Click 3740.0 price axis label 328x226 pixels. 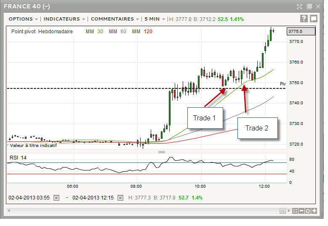(296, 103)
